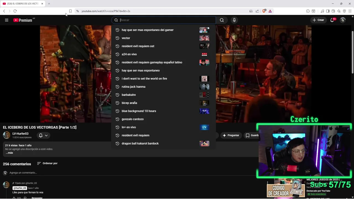Open Brave Rewards triangle icon
This screenshot has height=199, width=354.
click(270, 11)
